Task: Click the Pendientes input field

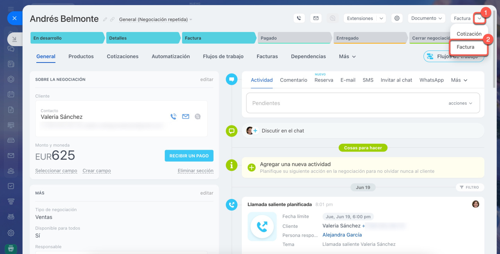Action: (x=363, y=103)
